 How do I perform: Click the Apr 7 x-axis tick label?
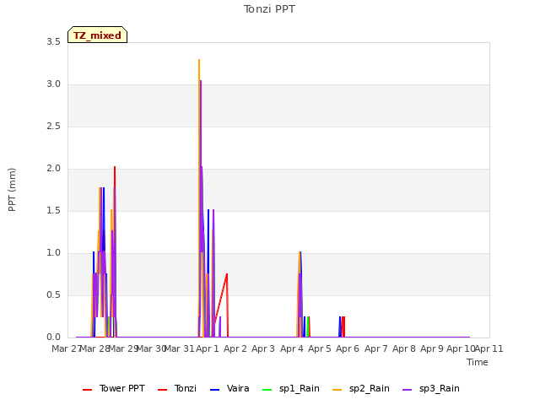point(376,348)
